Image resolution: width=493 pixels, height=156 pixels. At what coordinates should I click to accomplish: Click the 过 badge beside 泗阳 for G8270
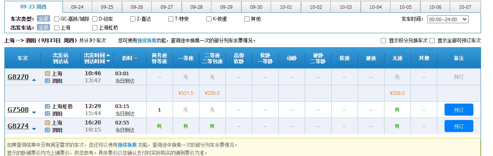47,81
